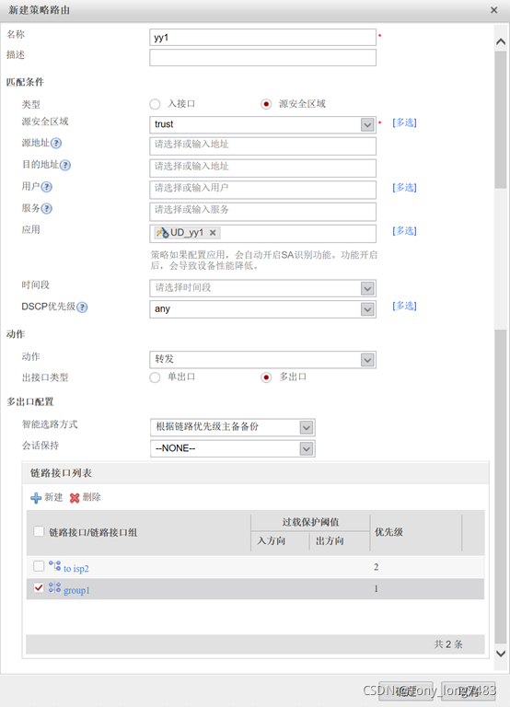510x707 pixels.
Task: Click the 取消 button
Action: pyautogui.click(x=468, y=690)
